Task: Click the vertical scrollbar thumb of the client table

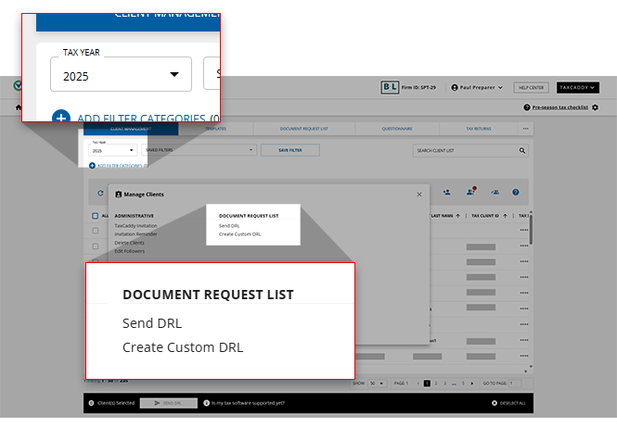Action: pyautogui.click(x=531, y=230)
